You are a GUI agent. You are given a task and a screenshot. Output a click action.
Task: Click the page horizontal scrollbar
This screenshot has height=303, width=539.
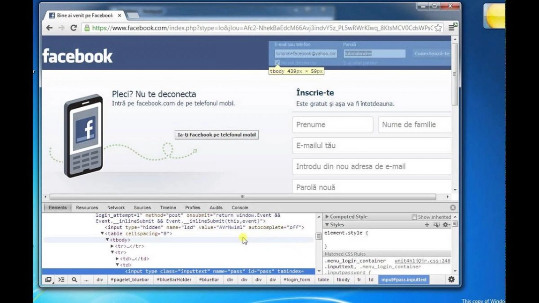(243, 197)
